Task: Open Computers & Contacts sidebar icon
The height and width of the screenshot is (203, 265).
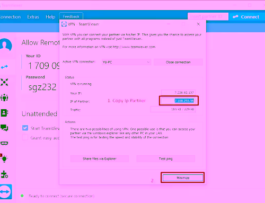Action: (x=4, y=113)
